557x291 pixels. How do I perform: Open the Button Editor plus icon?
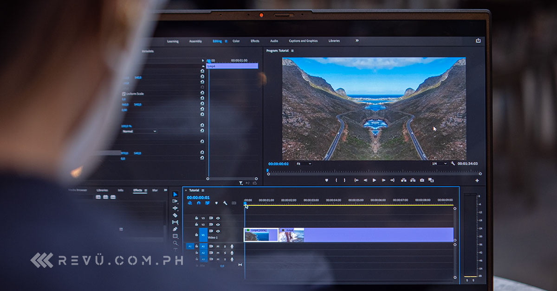pyautogui.click(x=477, y=180)
